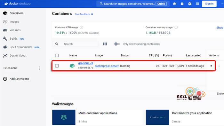Open the apps grid icon in header
This screenshot has width=224, height=126.
(x=197, y=4)
